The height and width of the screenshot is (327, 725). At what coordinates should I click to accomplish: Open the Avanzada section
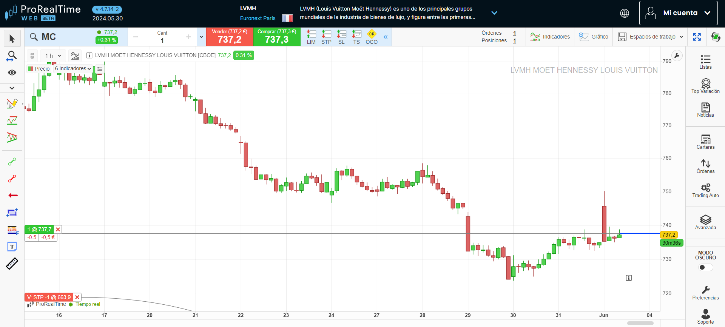705,222
